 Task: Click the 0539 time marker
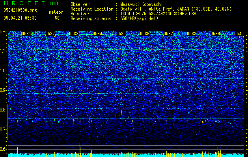pos(215,34)
